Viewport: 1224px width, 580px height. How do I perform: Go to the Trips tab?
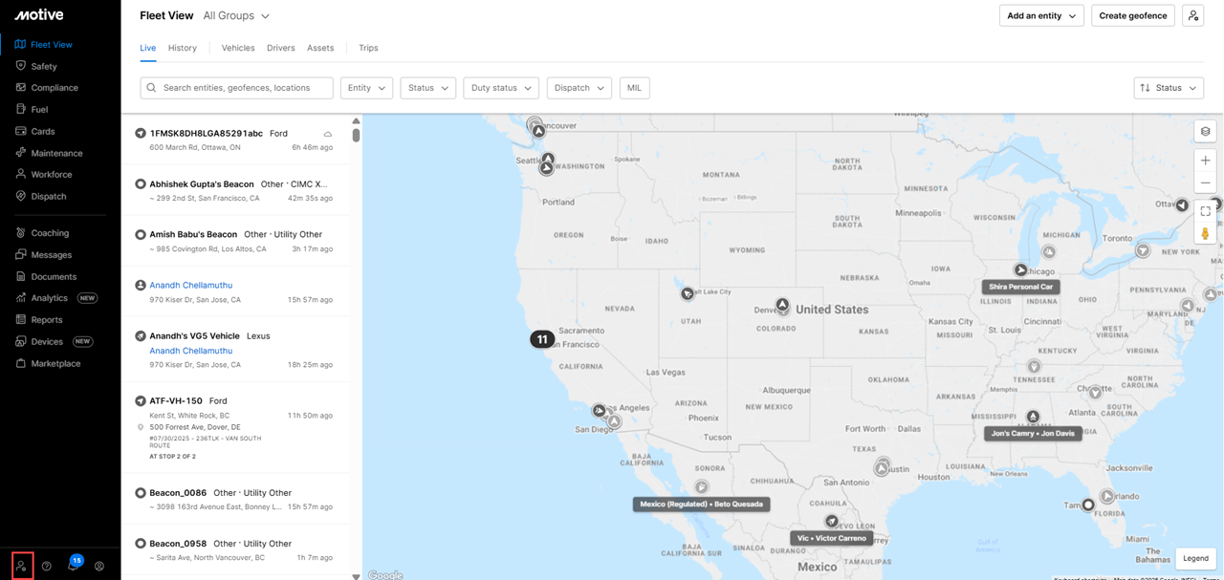point(368,48)
